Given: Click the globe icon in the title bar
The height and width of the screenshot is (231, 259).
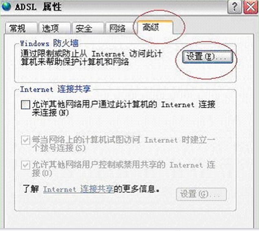Looking at the screenshot, I should 7,7.
